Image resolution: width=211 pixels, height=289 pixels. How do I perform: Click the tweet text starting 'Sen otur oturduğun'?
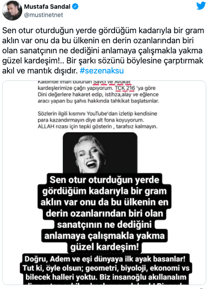[103, 51]
